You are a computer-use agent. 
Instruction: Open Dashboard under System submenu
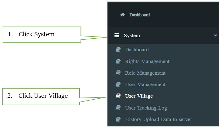[x=137, y=49]
